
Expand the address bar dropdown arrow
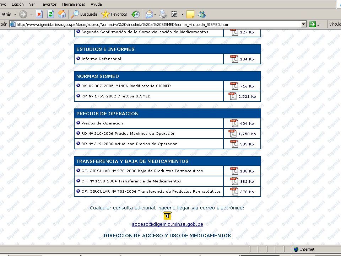[304, 25]
